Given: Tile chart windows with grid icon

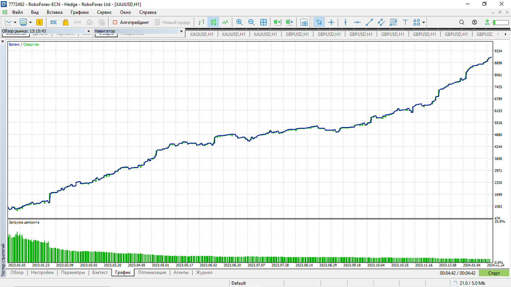Looking at the screenshot, I should pos(263,22).
